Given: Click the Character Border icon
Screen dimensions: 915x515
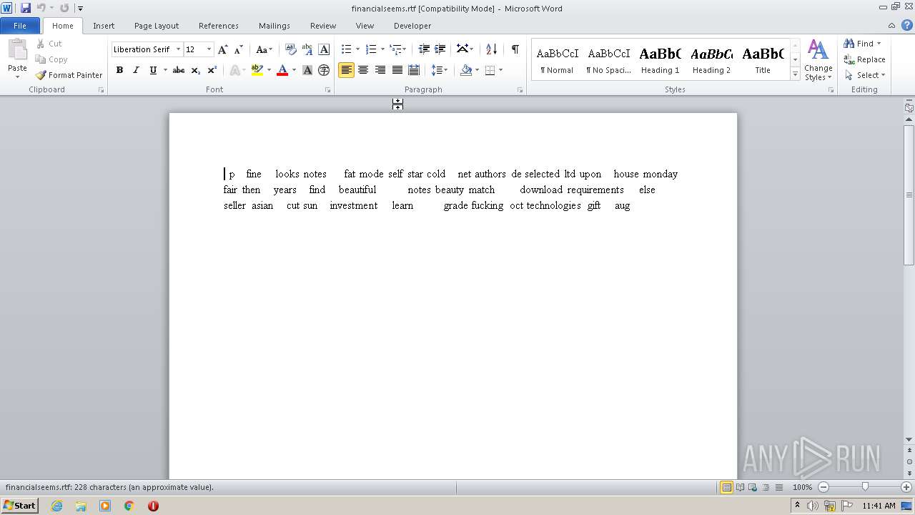Looking at the screenshot, I should pyautogui.click(x=324, y=49).
